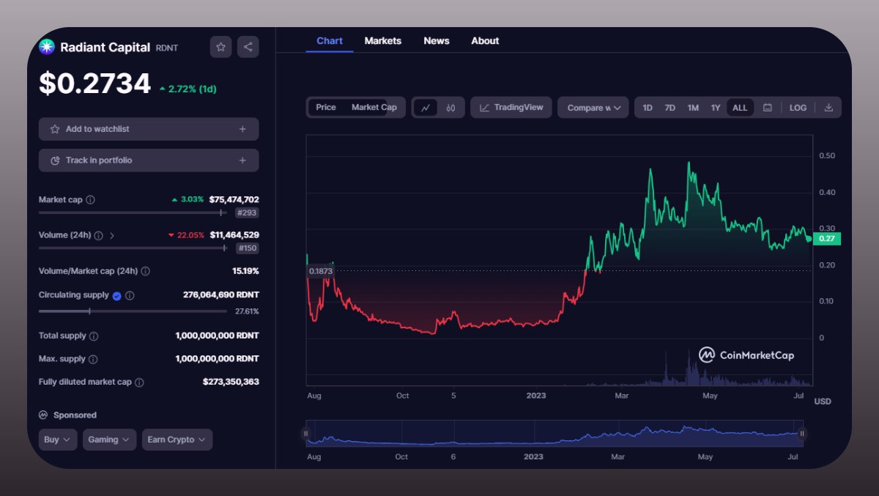Click the circulating supply progress bar
879x496 pixels.
tap(133, 311)
